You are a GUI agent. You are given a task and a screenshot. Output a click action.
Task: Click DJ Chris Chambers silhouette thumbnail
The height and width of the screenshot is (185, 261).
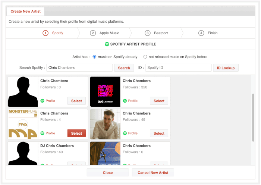23,153
